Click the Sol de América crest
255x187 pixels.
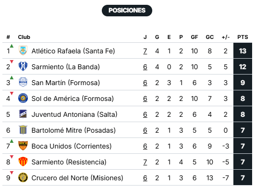click(x=23, y=98)
